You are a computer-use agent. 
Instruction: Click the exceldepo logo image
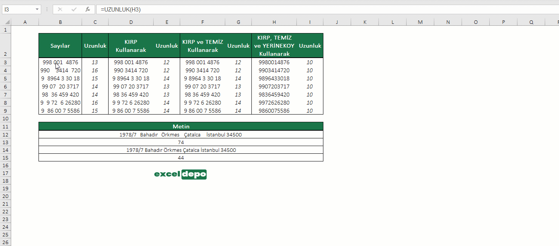(x=181, y=175)
